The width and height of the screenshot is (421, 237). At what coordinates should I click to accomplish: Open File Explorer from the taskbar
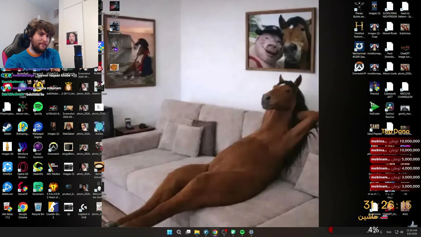197,232
